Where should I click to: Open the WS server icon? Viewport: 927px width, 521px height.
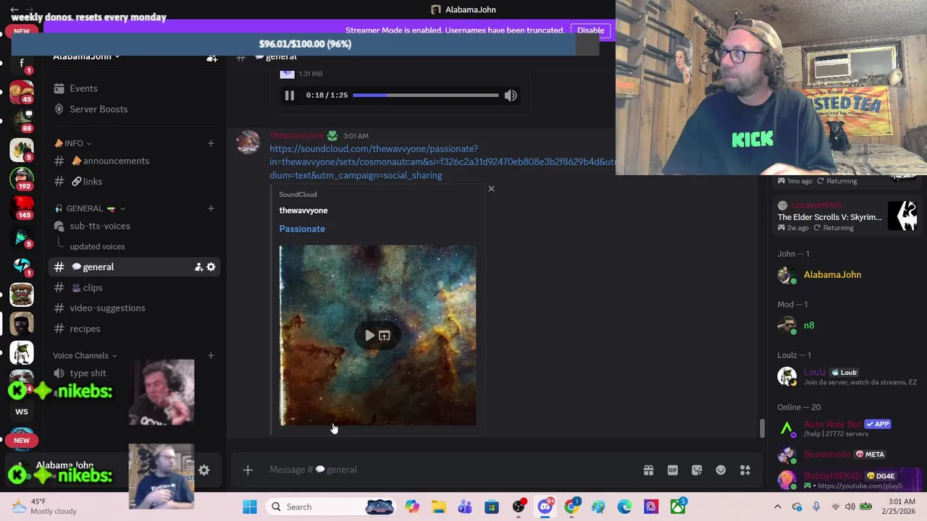(22, 412)
